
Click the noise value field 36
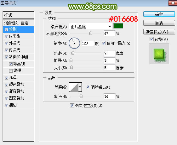point(109,96)
